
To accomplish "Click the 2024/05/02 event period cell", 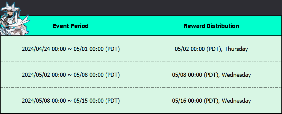I will pos(71,75).
